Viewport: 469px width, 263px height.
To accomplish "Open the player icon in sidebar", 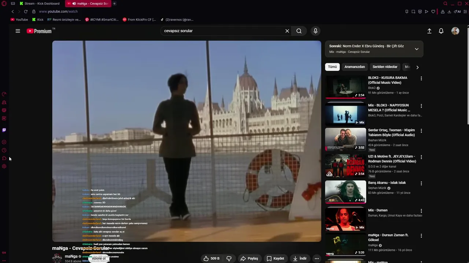I will click(x=4, y=142).
